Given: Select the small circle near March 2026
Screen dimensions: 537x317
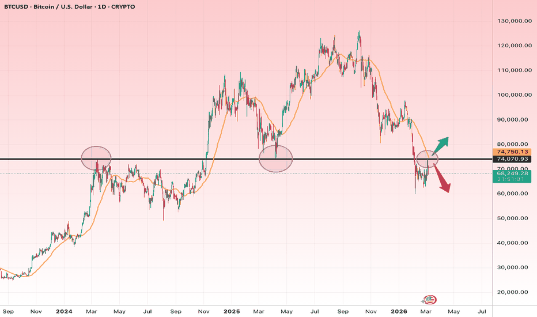Looking at the screenshot, I should 427,158.
